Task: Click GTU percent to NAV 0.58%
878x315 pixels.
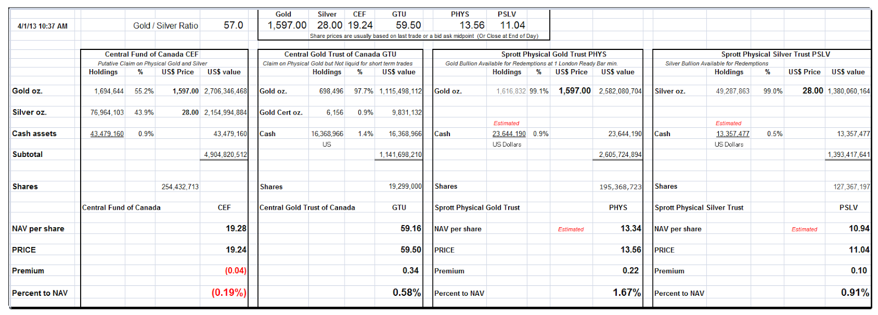Action: [407, 292]
